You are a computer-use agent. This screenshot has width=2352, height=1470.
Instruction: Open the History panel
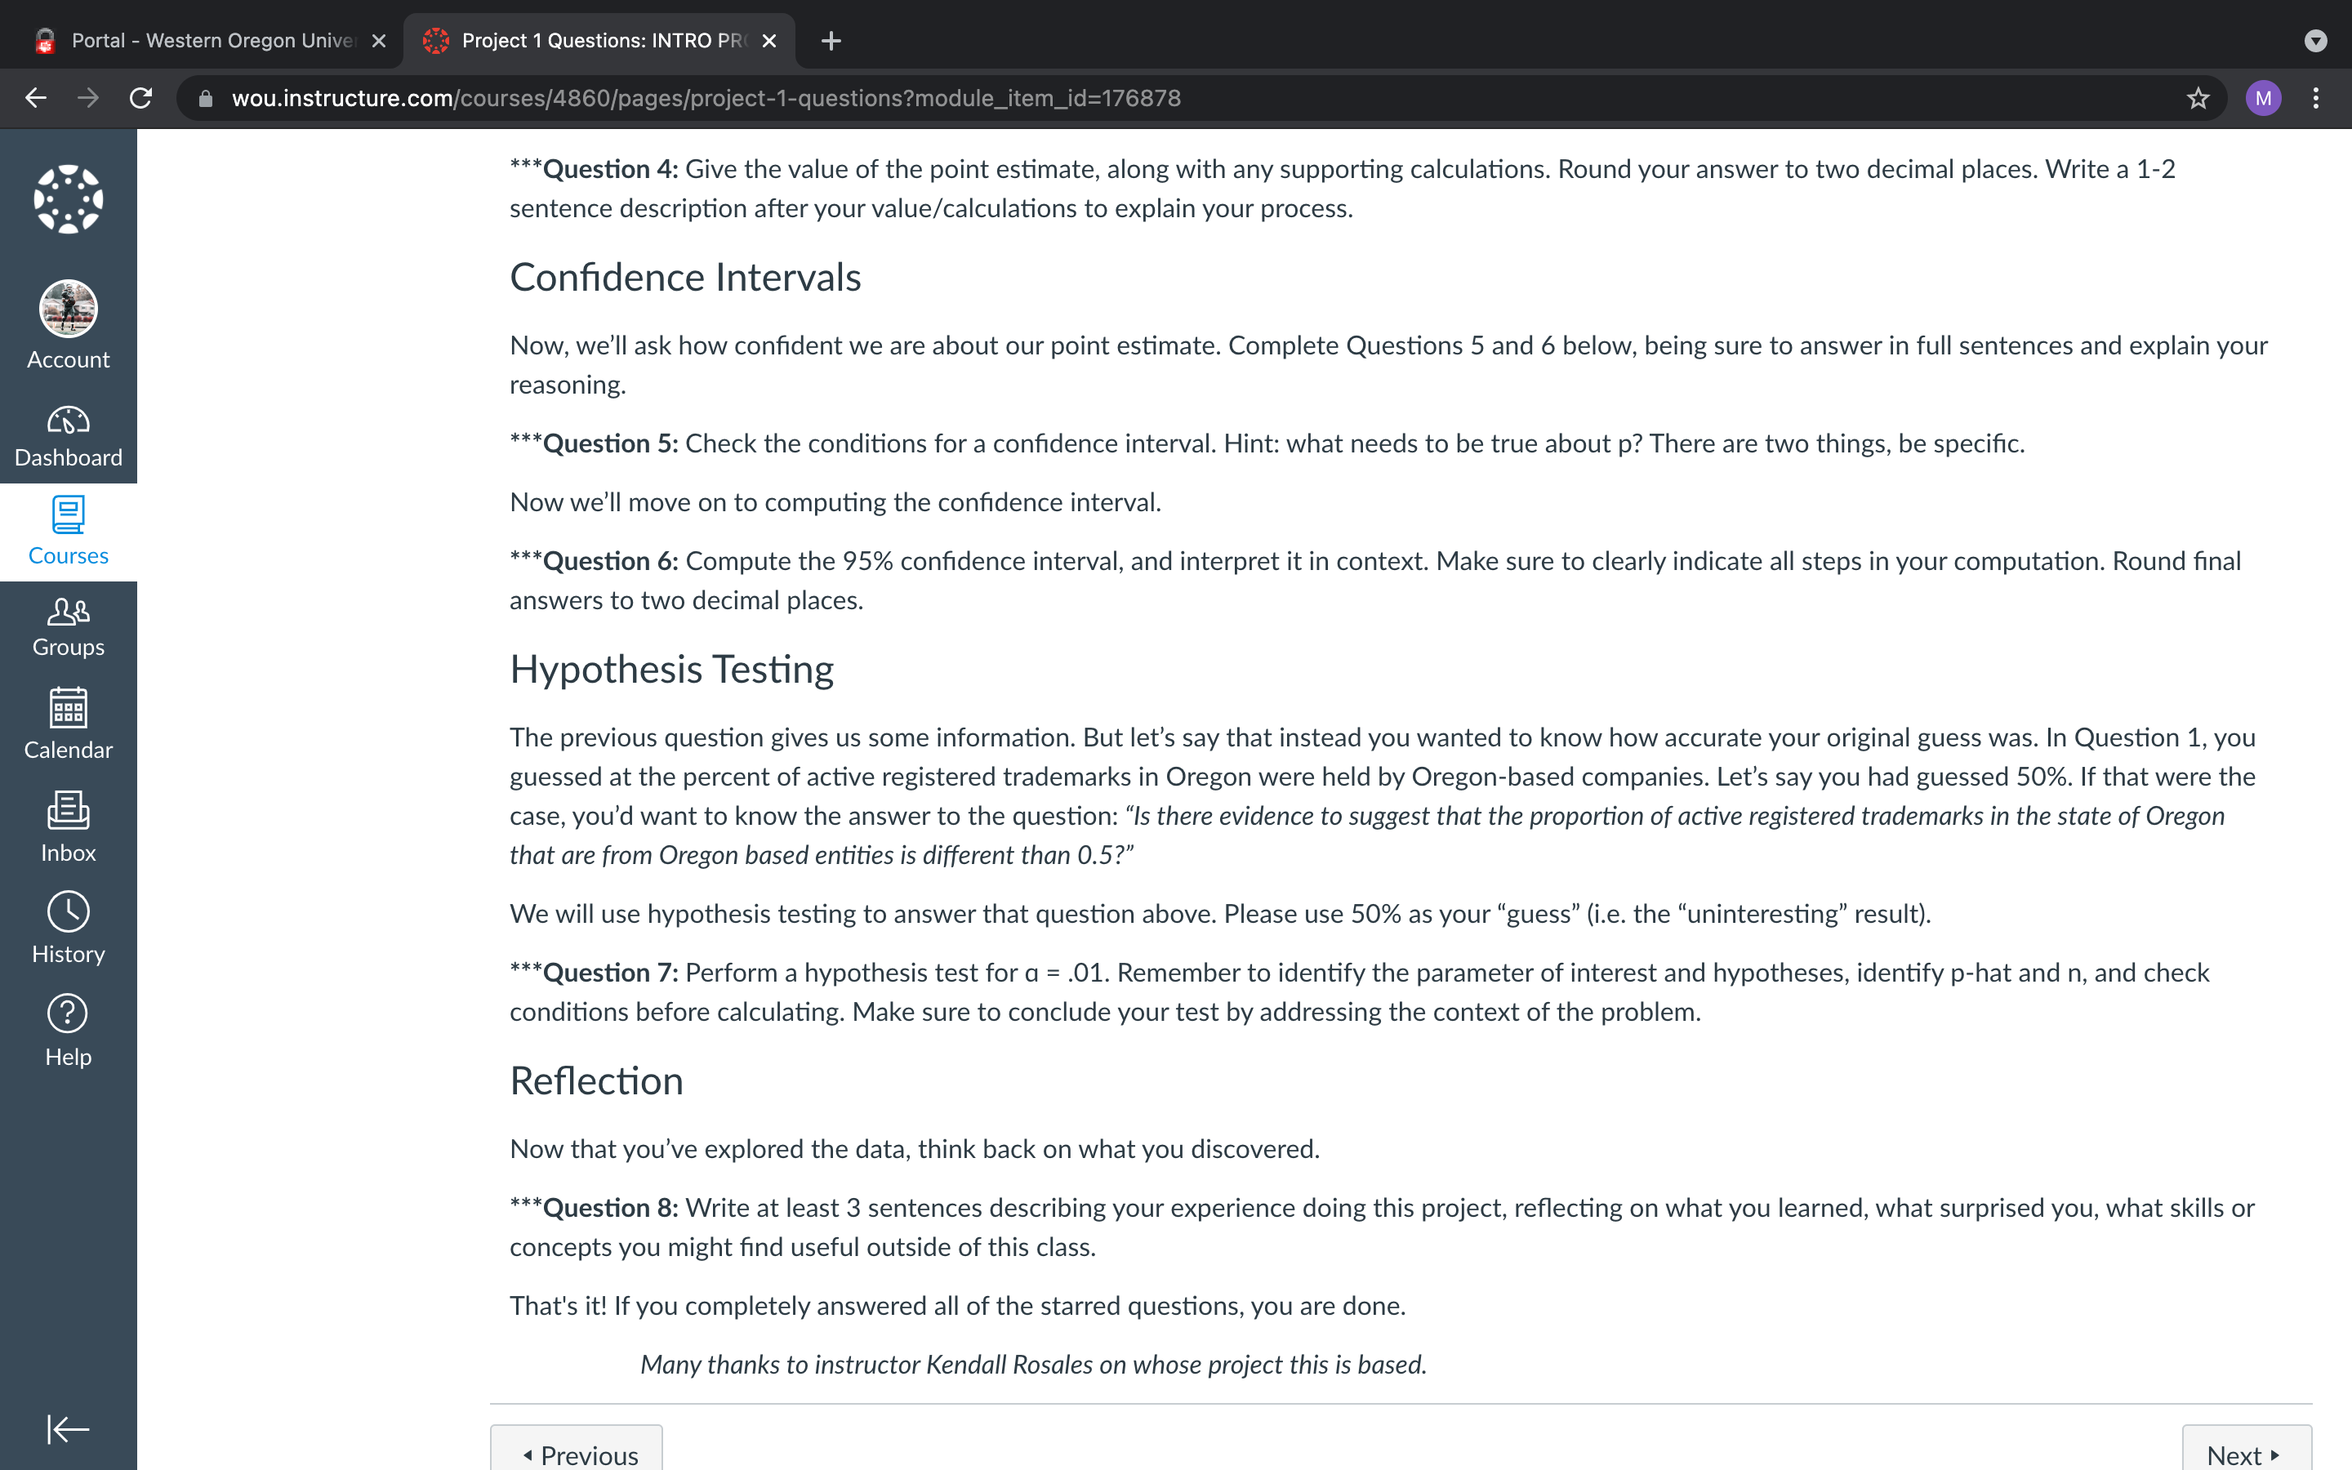68,929
